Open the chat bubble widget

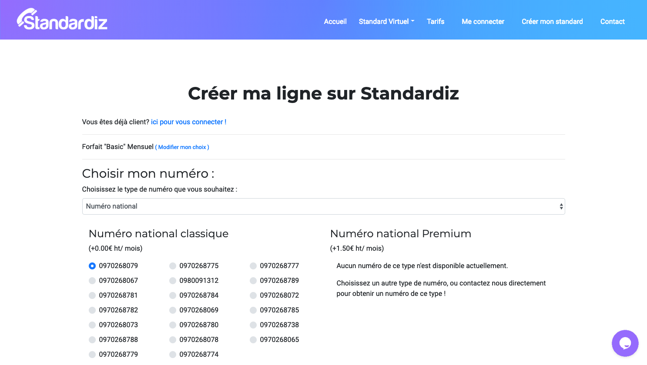click(x=625, y=343)
